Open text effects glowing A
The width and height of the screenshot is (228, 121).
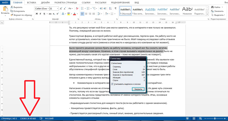coord(63,14)
